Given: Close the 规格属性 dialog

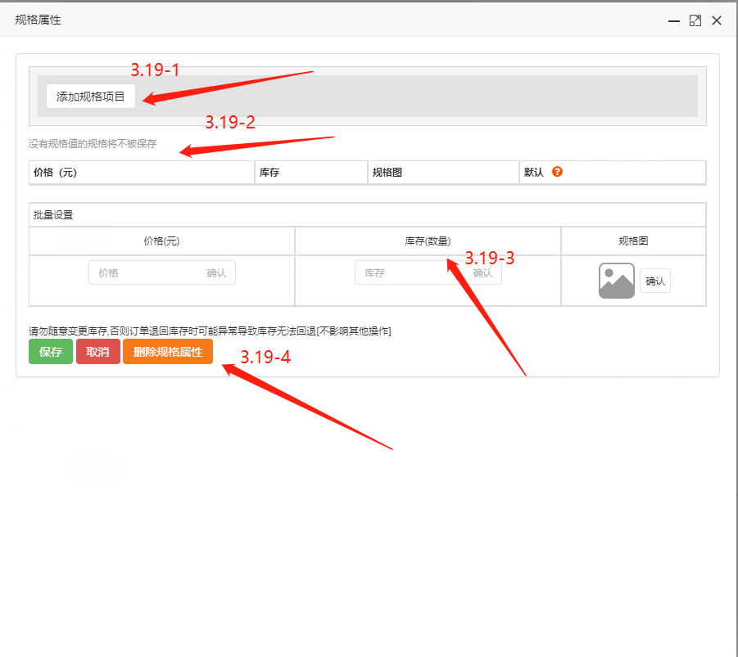Looking at the screenshot, I should coord(717,20).
